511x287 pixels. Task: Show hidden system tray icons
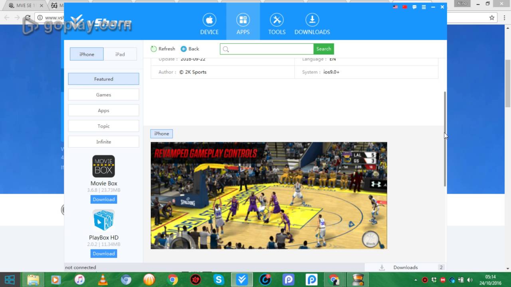pyautogui.click(x=416, y=280)
